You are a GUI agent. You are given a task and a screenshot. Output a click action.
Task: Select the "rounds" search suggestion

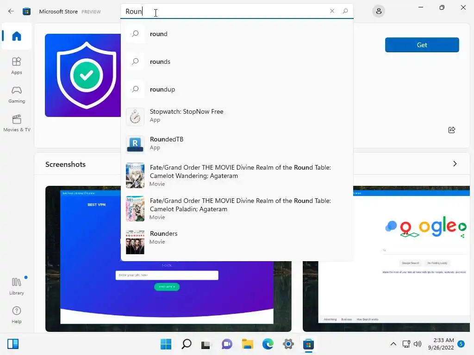click(x=237, y=61)
